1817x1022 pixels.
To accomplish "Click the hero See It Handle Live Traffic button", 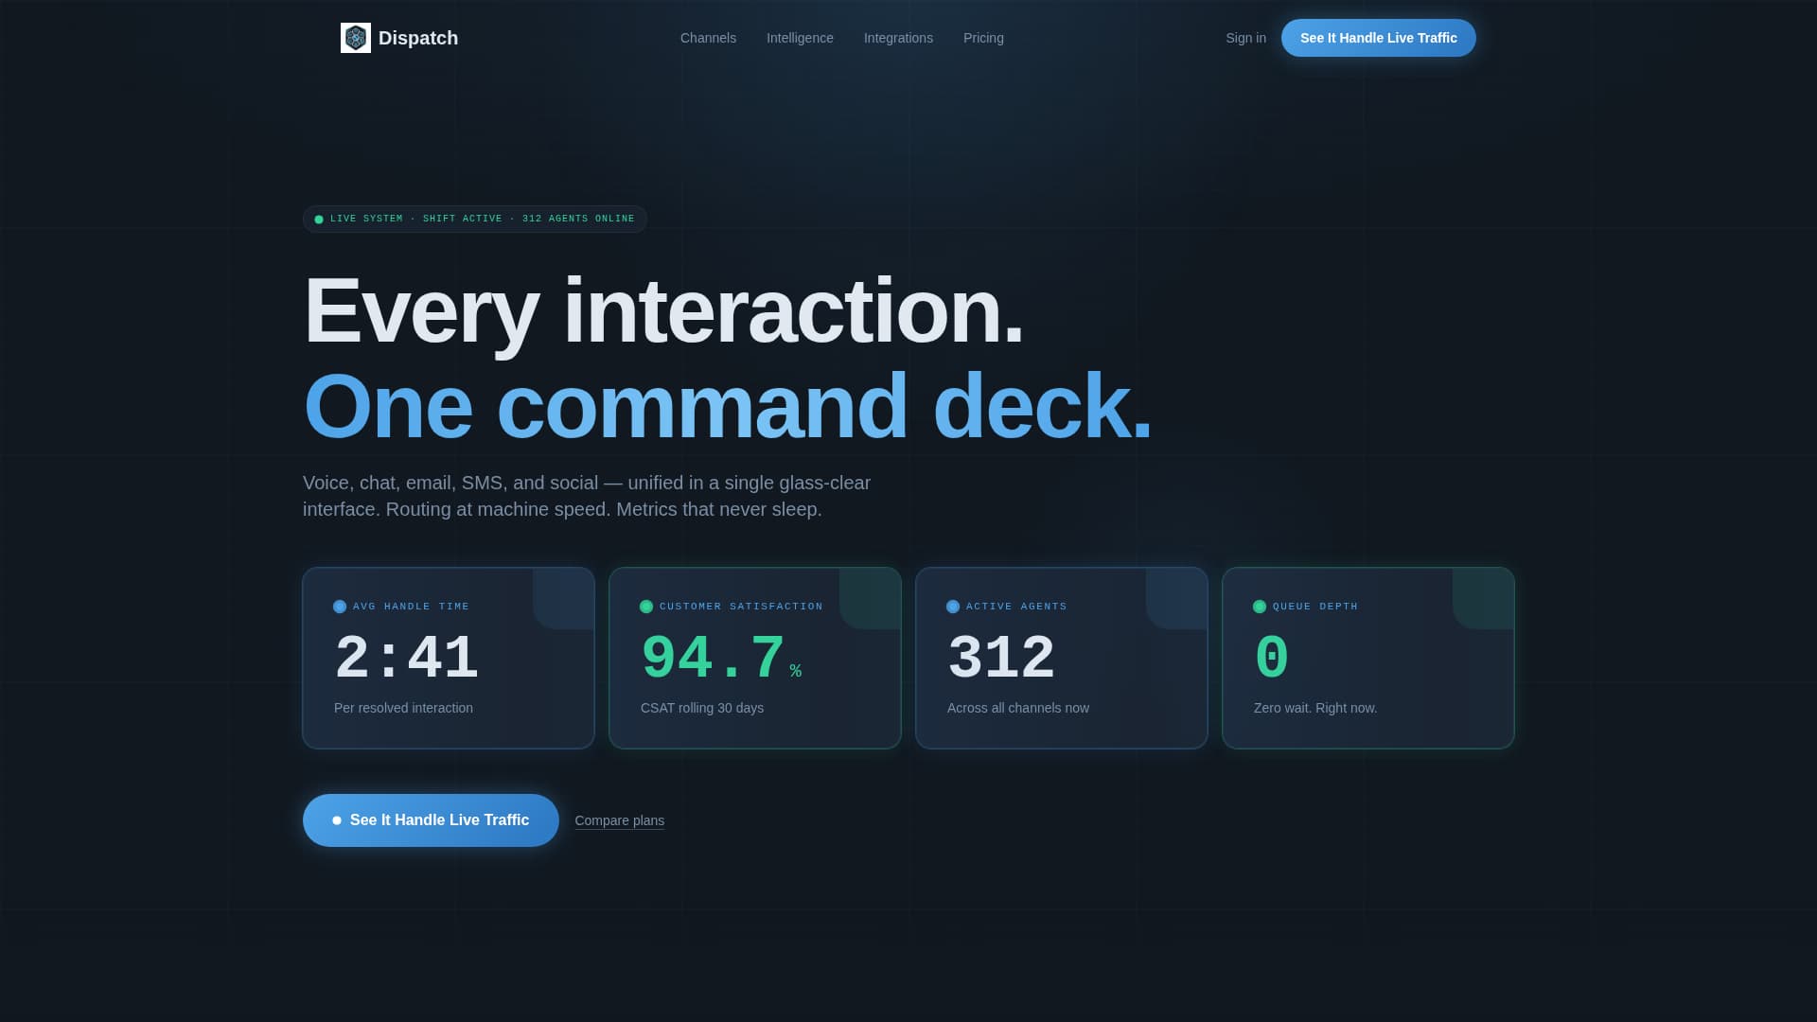I will pos(430,820).
